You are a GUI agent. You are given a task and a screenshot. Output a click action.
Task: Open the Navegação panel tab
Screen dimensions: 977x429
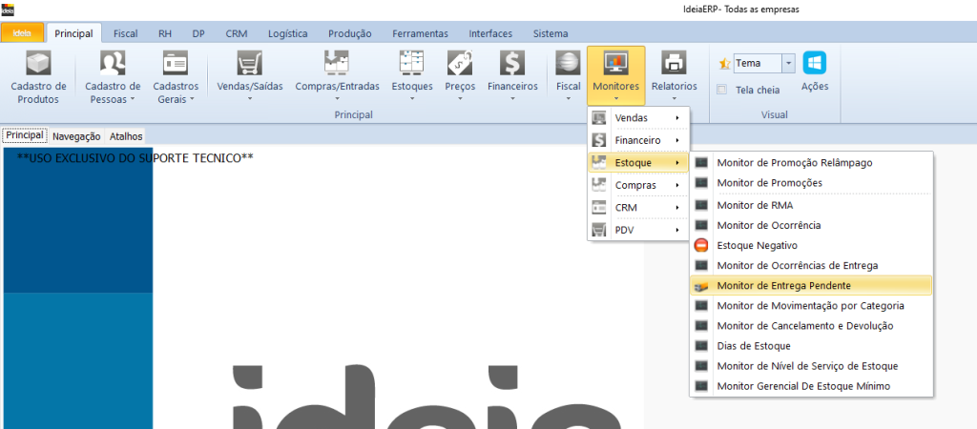76,136
